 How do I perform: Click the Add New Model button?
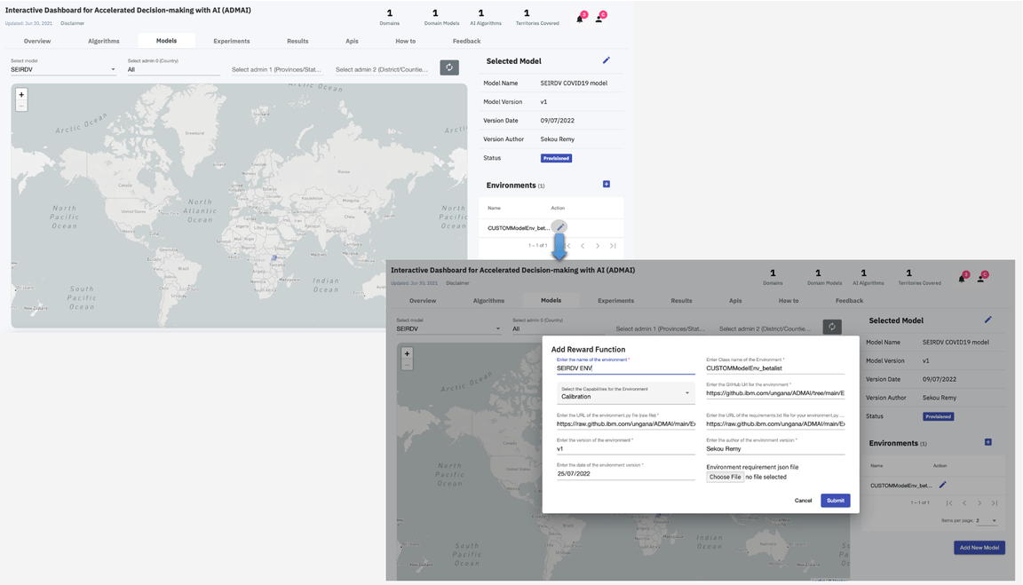click(979, 548)
